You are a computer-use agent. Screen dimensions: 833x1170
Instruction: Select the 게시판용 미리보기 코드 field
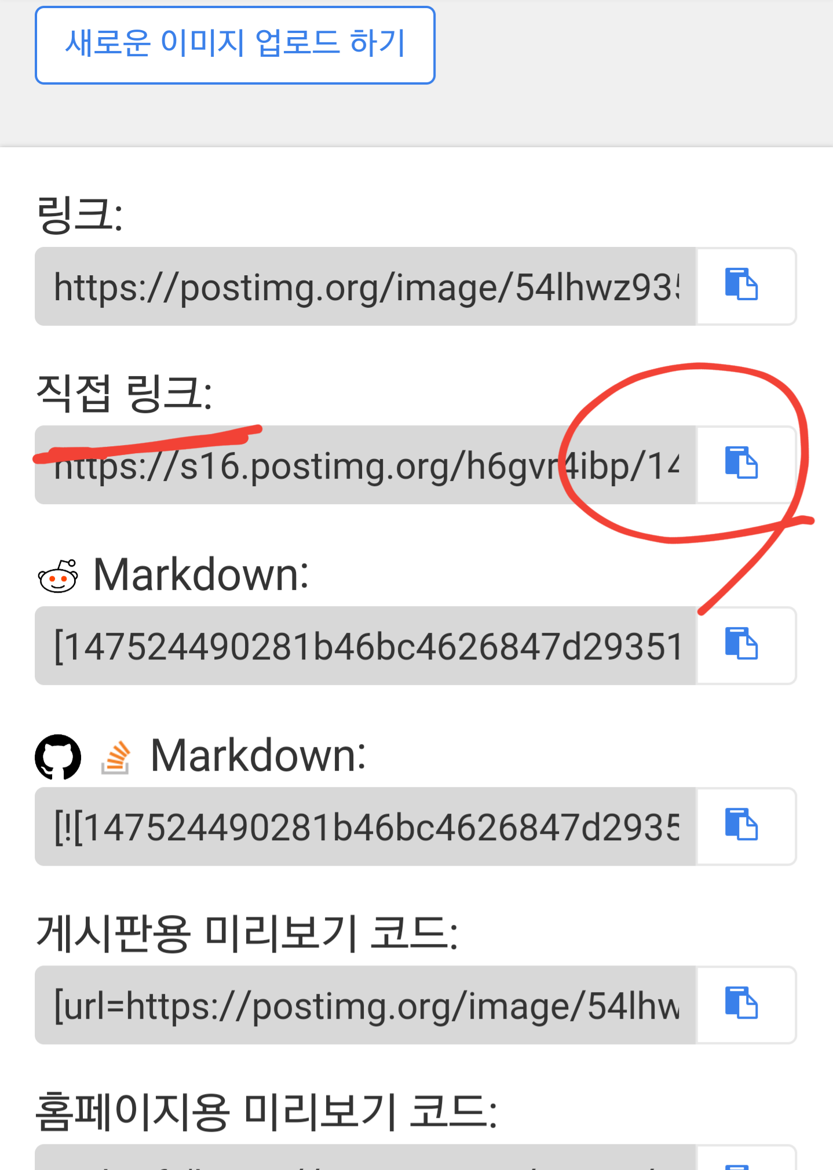pyautogui.click(x=366, y=1005)
